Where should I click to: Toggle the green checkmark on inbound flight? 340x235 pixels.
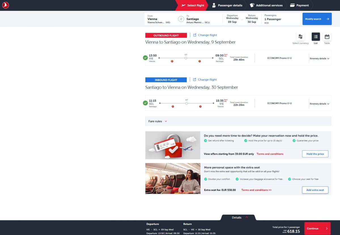pos(145,103)
